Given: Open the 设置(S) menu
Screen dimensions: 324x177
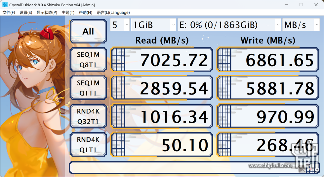Looking at the screenshot, I should click(x=26, y=13).
